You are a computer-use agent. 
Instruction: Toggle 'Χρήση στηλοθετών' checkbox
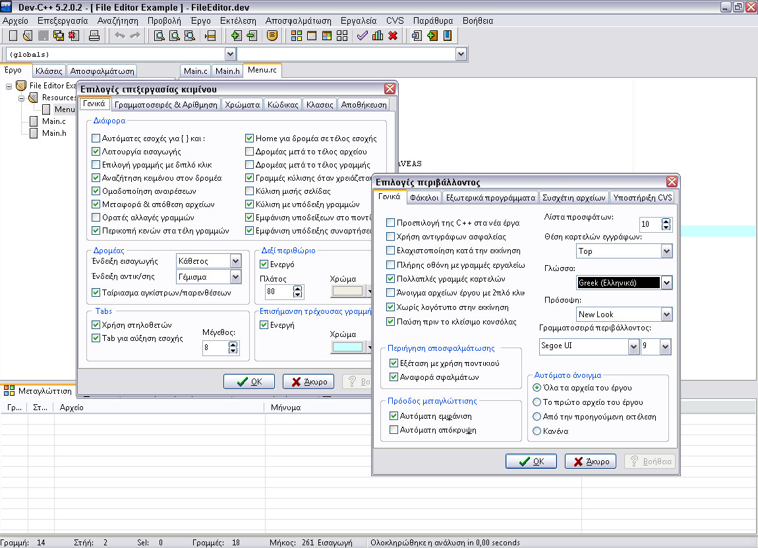coord(96,325)
